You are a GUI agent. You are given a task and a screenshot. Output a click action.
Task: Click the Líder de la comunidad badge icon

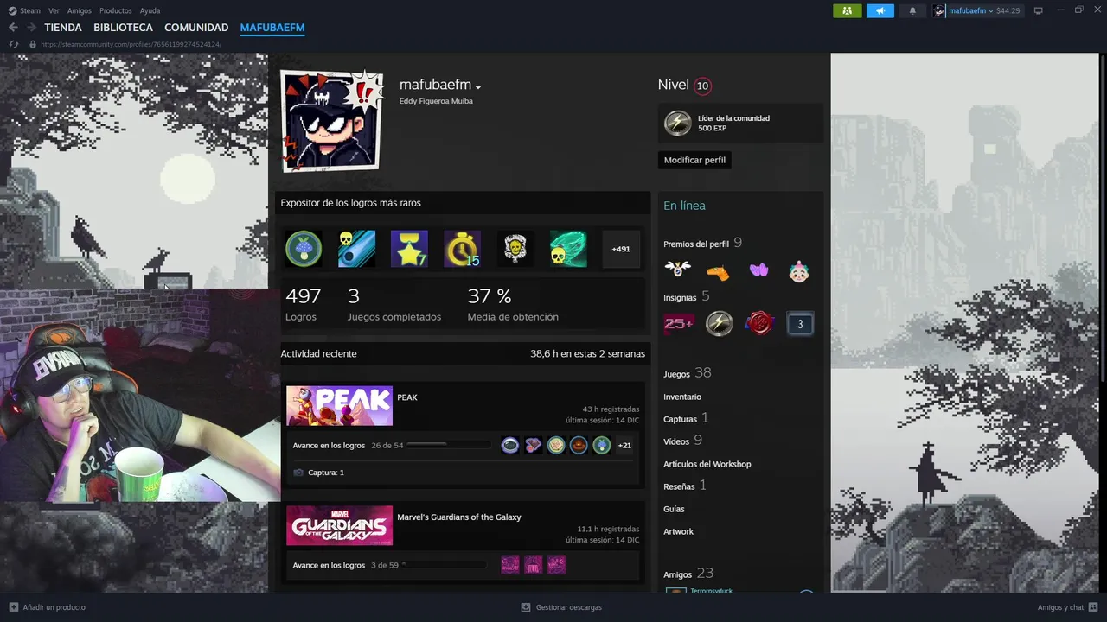point(677,124)
